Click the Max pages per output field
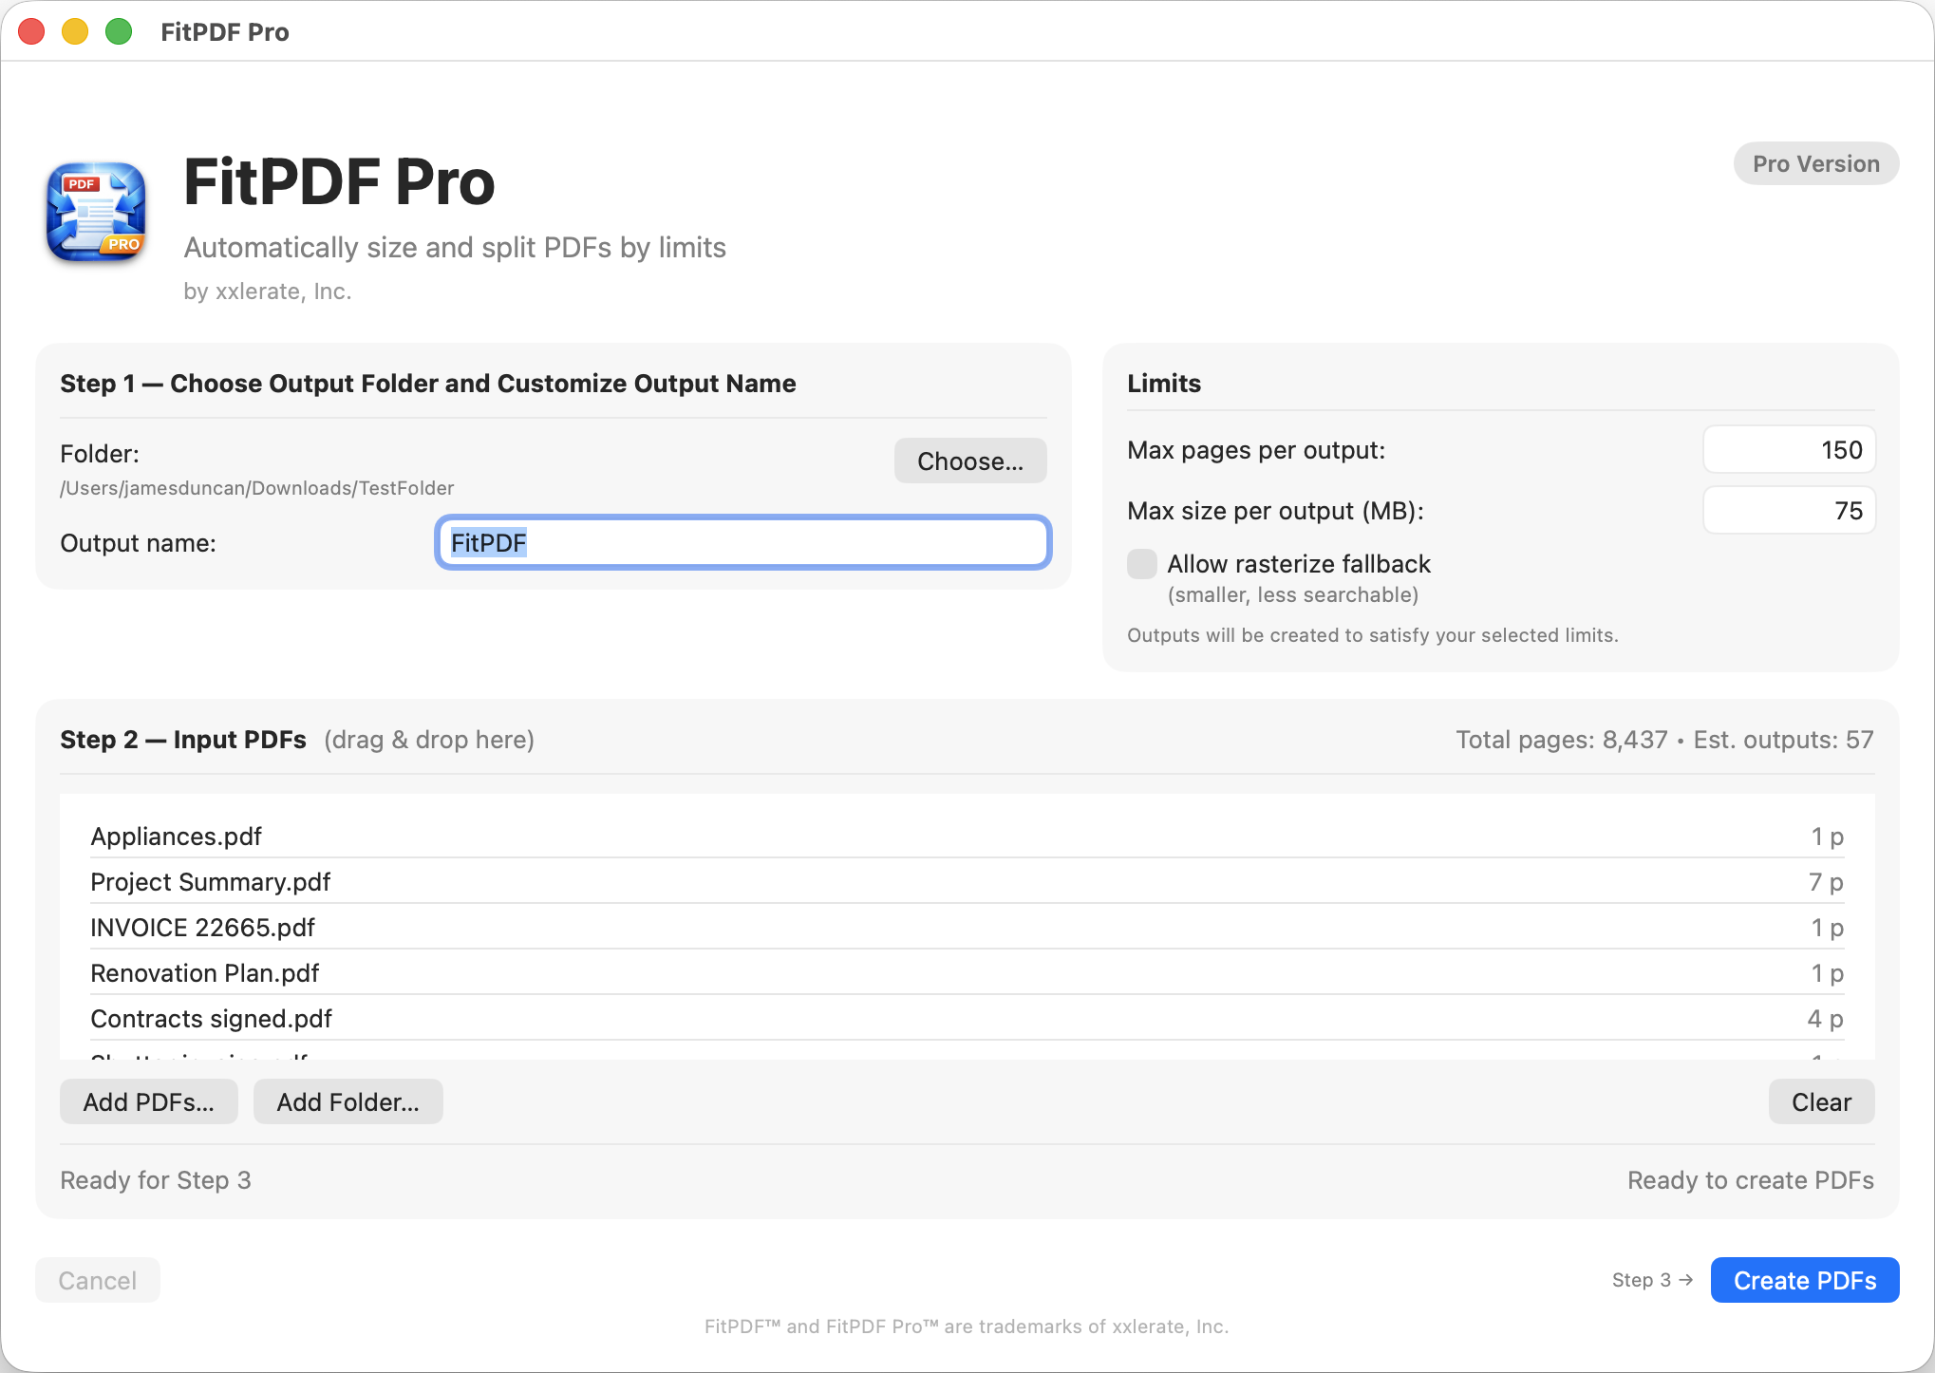Image resolution: width=1935 pixels, height=1373 pixels. click(1788, 450)
